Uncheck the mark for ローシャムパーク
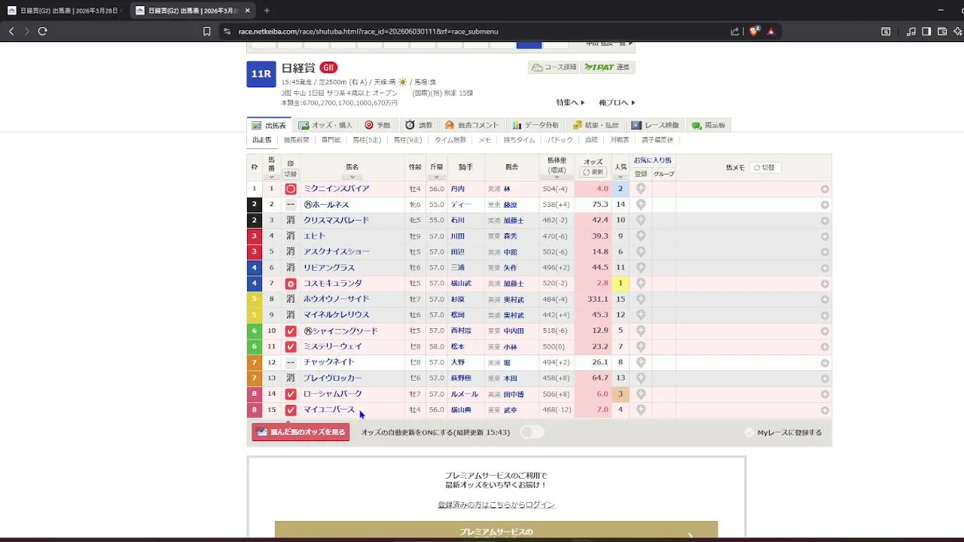Screen dimensions: 964x542 [291, 394]
